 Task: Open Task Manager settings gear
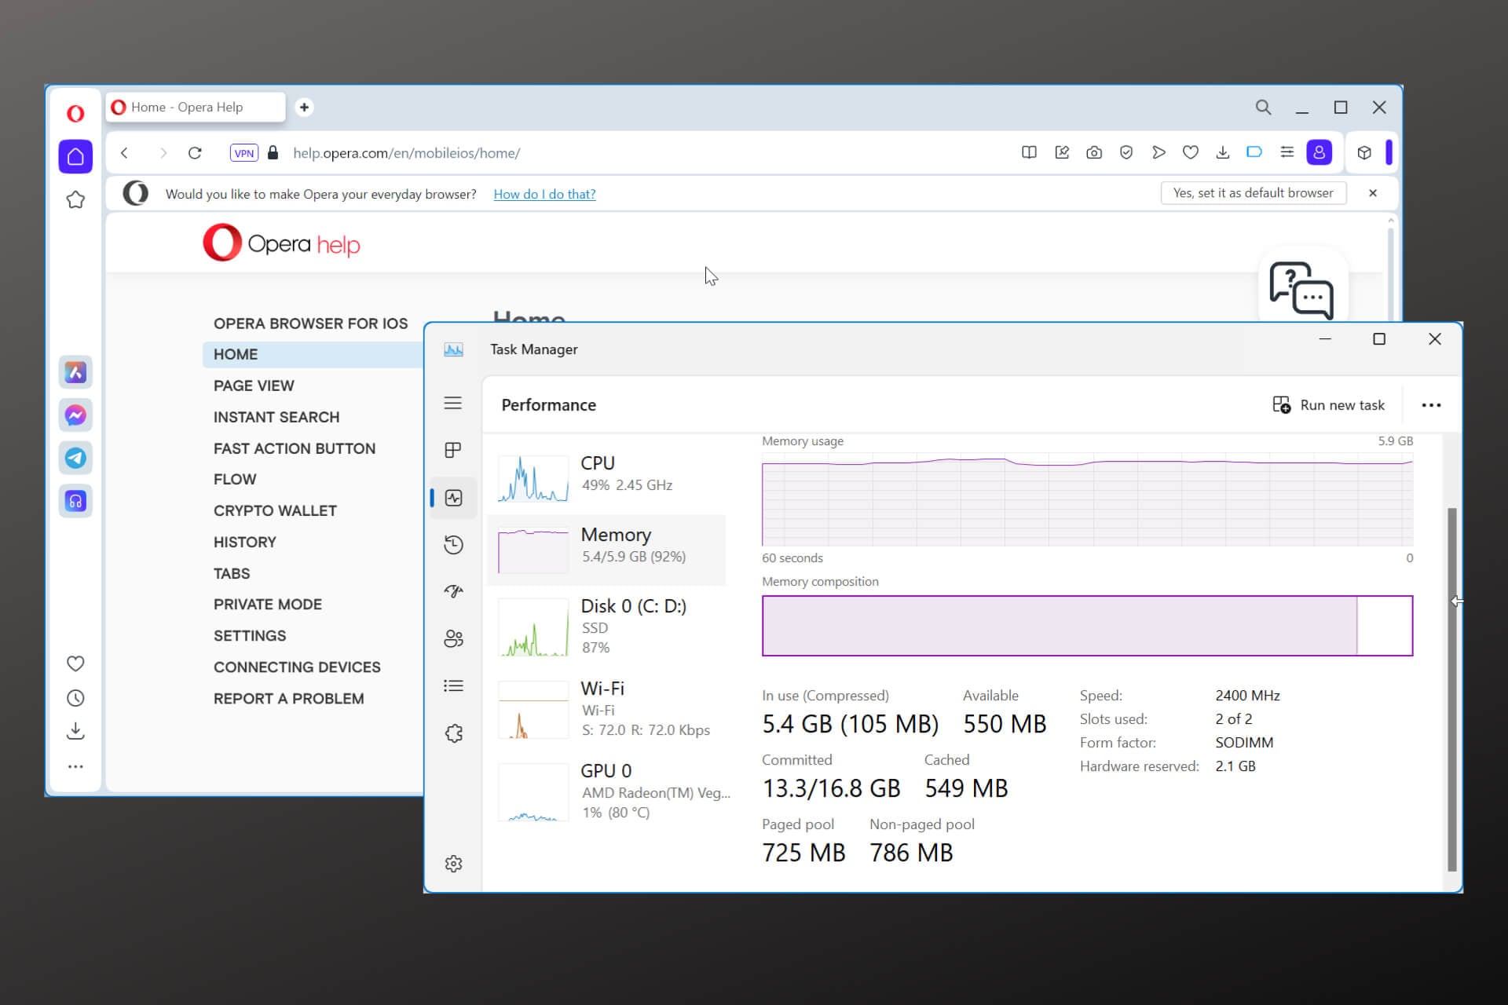(453, 864)
